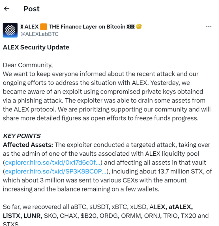Open the 'THE Finance Layer on Bitcoin' display name

87,27
